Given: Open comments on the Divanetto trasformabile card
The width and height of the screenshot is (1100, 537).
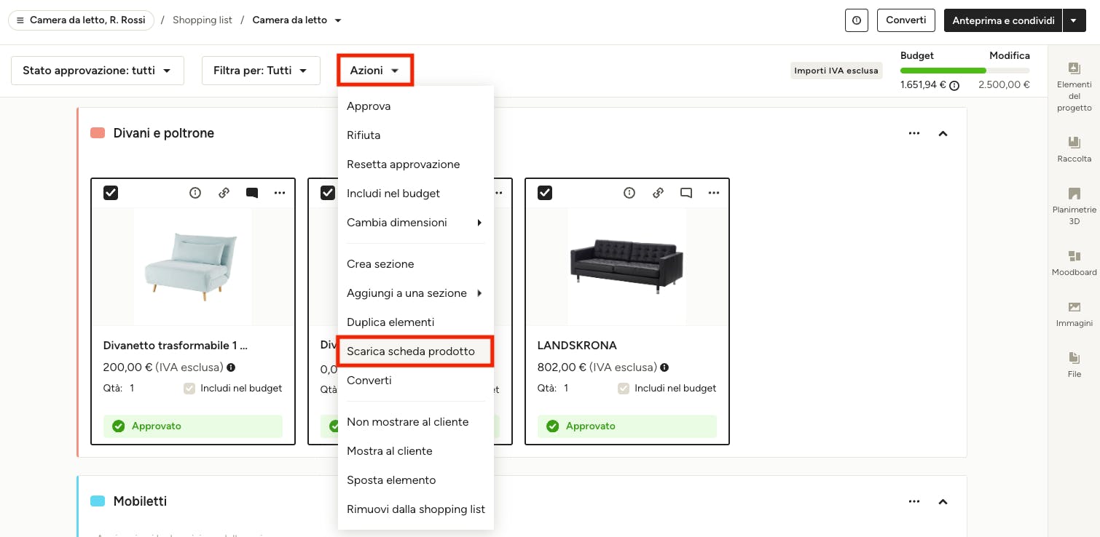Looking at the screenshot, I should pyautogui.click(x=252, y=193).
